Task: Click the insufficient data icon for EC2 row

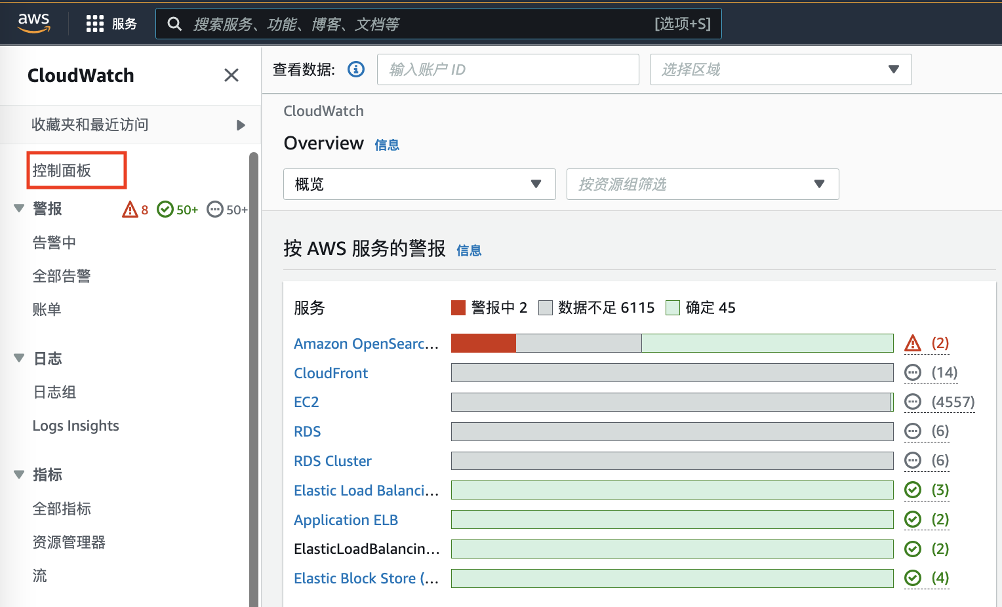Action: tap(913, 402)
